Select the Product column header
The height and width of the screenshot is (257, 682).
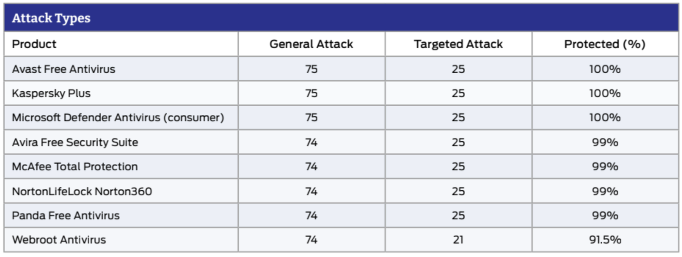coord(34,44)
